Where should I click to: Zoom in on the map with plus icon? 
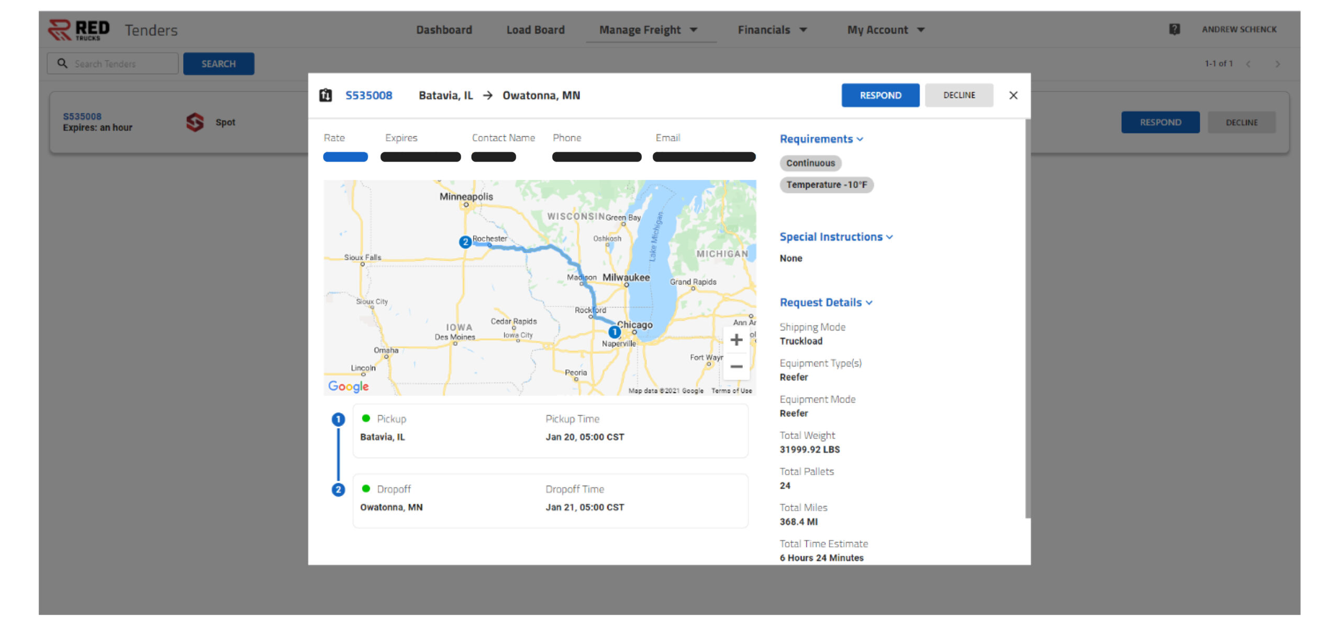tap(736, 339)
